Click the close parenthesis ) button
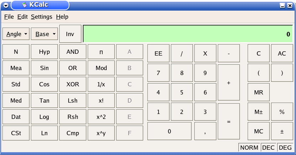This screenshot has width=296, height=155. coord(282,73)
